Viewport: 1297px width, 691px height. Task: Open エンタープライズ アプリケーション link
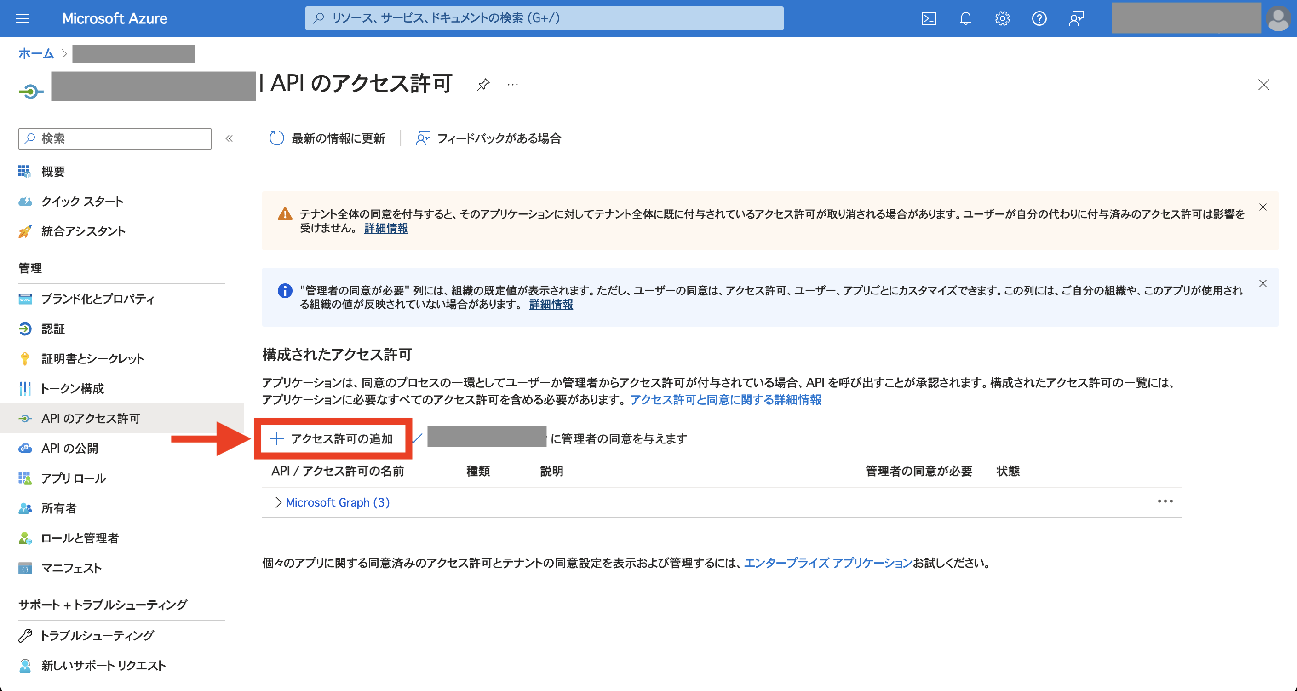[828, 563]
